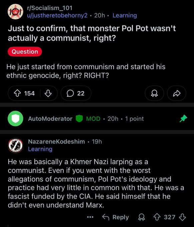Click the AutoModerator shield avatar
The width and height of the screenshot is (194, 227).
pos(15,119)
